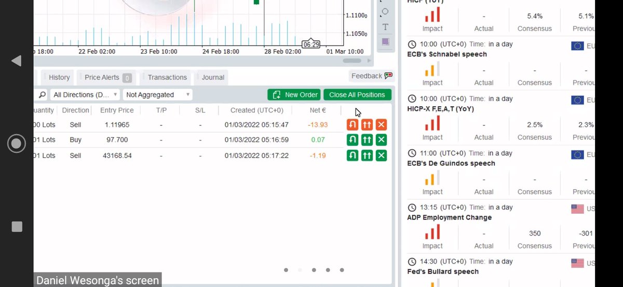Open the ADP Employment Change event

tap(449, 218)
